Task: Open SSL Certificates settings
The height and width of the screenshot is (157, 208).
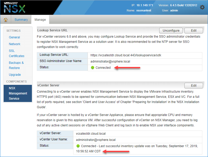Action: click(17, 53)
